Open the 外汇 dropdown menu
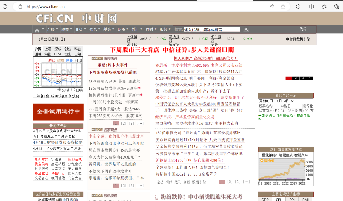343x201 pixels. point(136,29)
